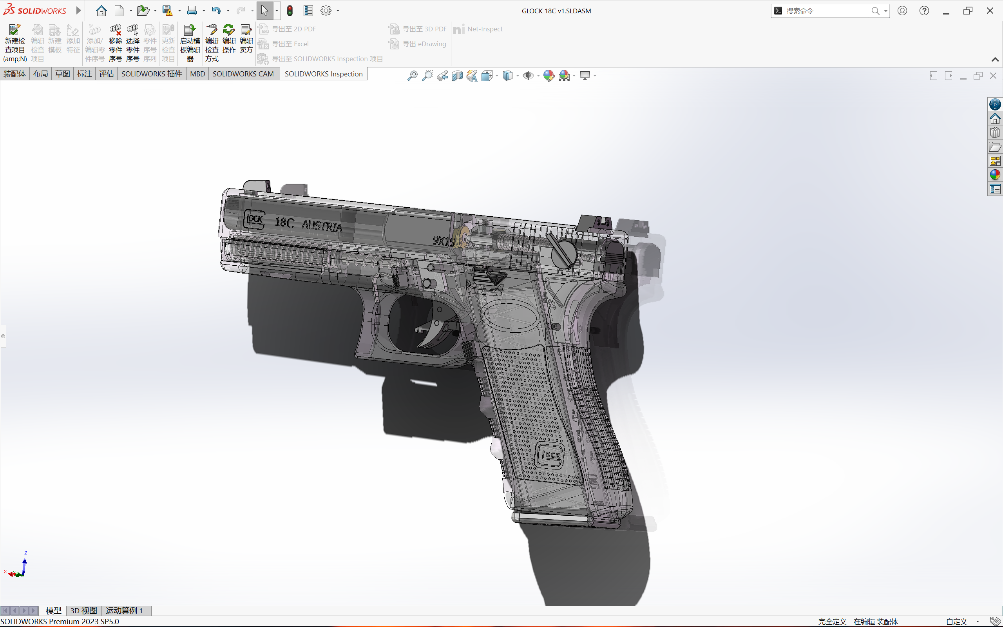Expand the SOLIDWORKS menu arrow next to logo
Screen dimensions: 1003x627
[x=78, y=10]
